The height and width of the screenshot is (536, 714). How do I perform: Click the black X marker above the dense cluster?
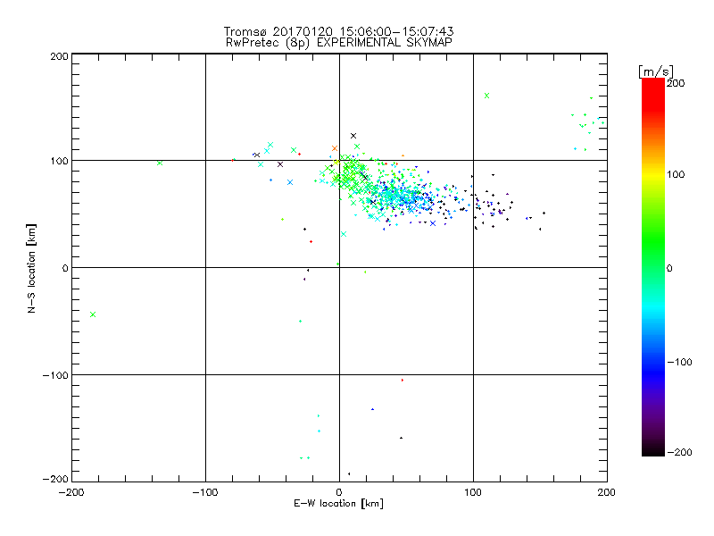[353, 136]
